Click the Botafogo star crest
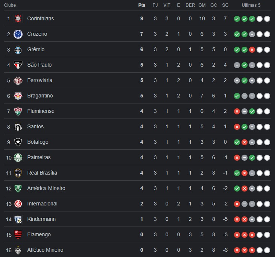The width and height of the screenshot is (275, 257). [18, 142]
